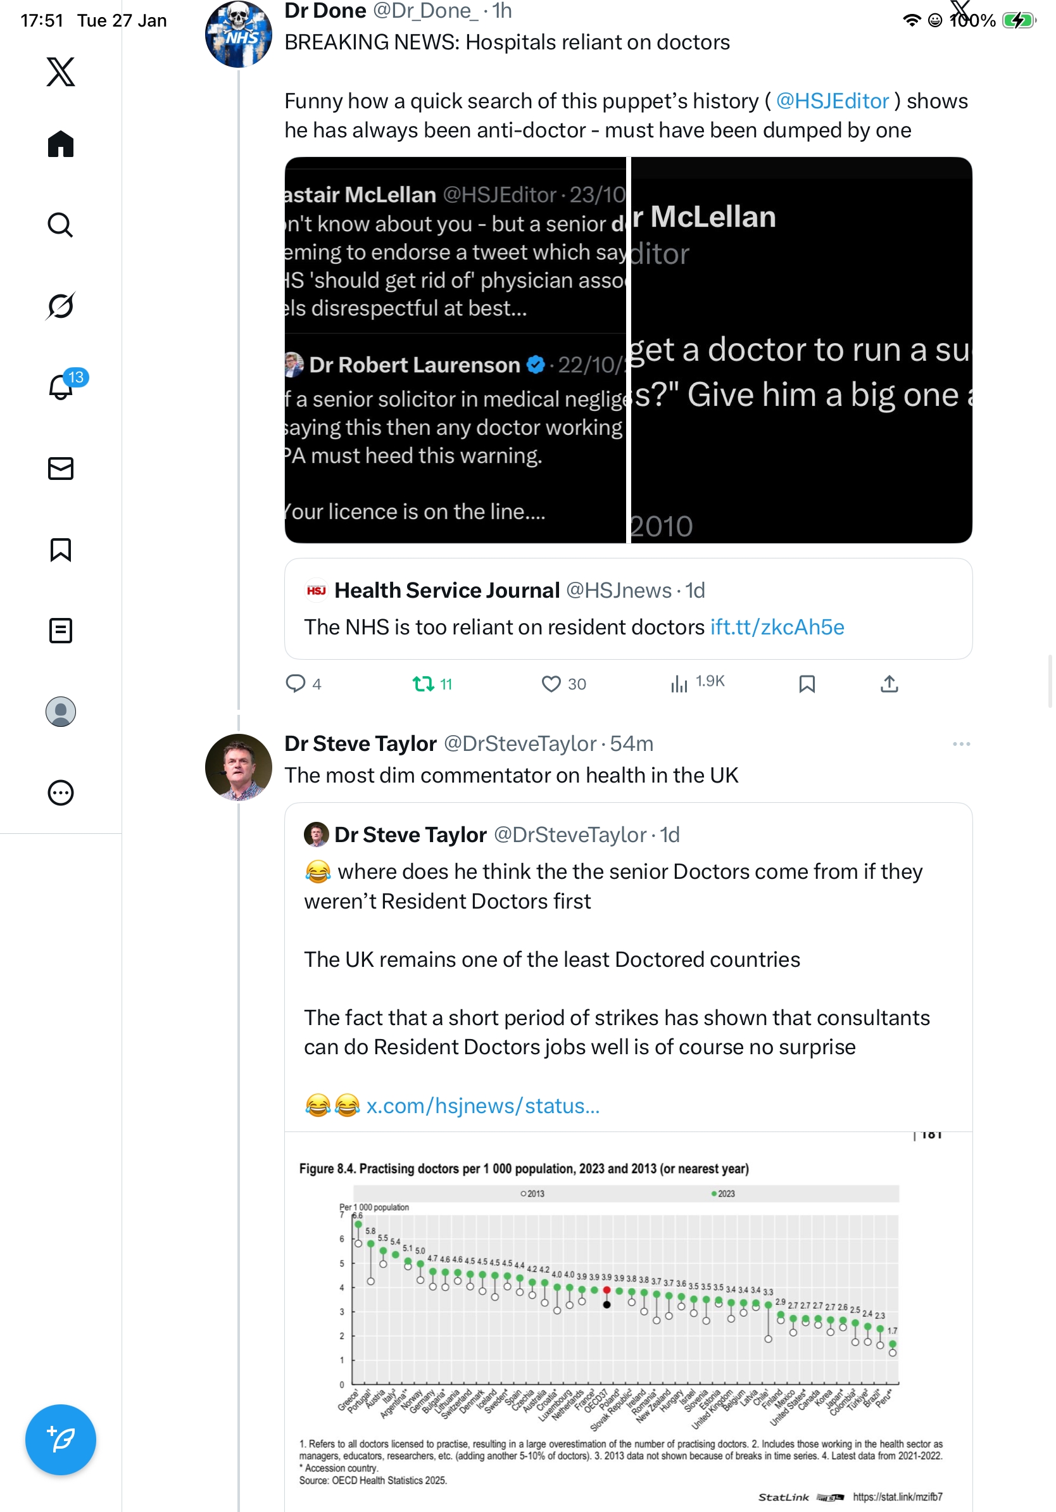Open Grok from the sidebar
Screen dimensions: 1056x1512
[x=61, y=306]
